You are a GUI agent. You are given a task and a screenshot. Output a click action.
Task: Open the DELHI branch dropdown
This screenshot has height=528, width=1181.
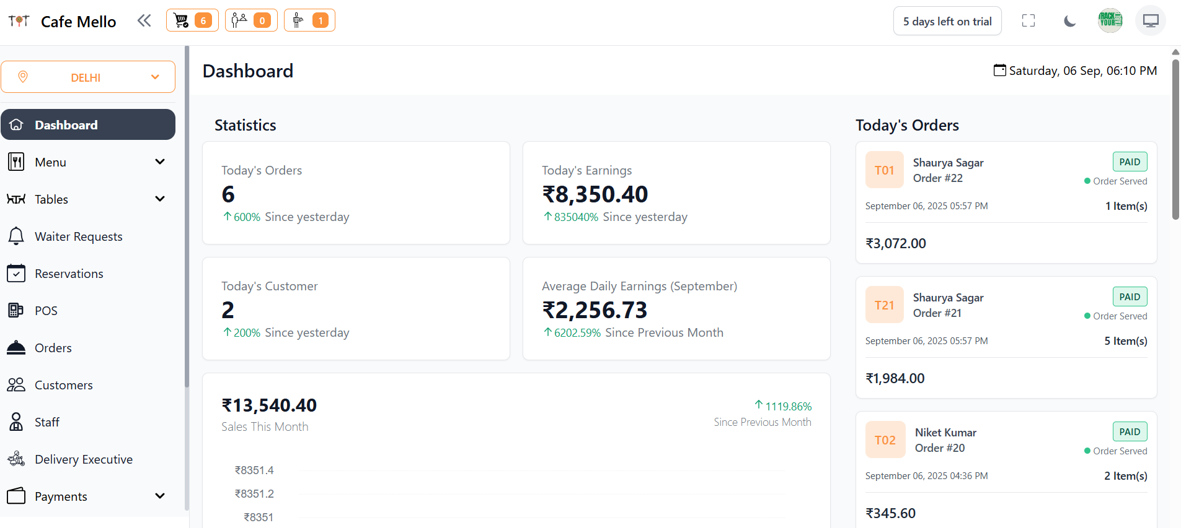pos(88,77)
